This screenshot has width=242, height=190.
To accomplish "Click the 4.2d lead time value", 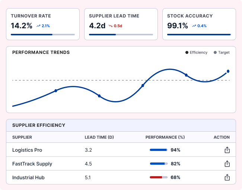I will 97,26.
